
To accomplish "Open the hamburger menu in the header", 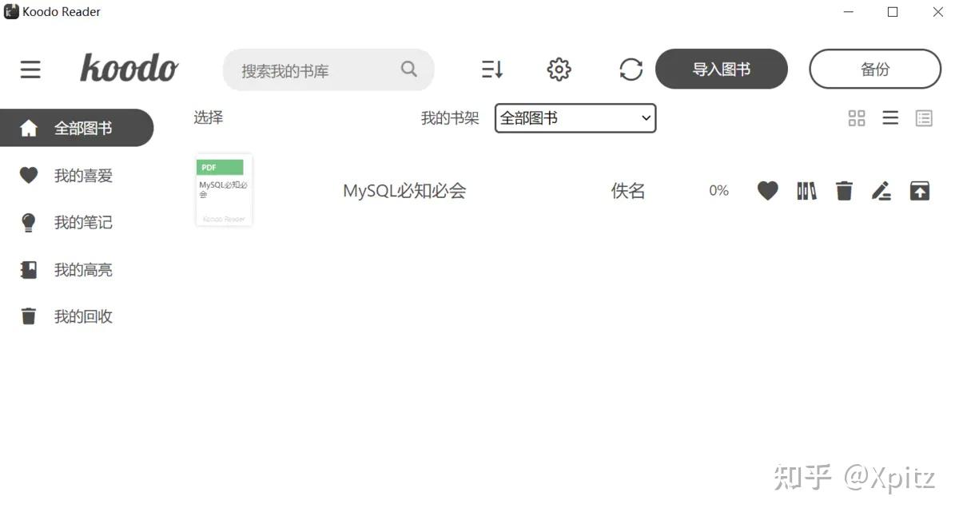I will [30, 69].
